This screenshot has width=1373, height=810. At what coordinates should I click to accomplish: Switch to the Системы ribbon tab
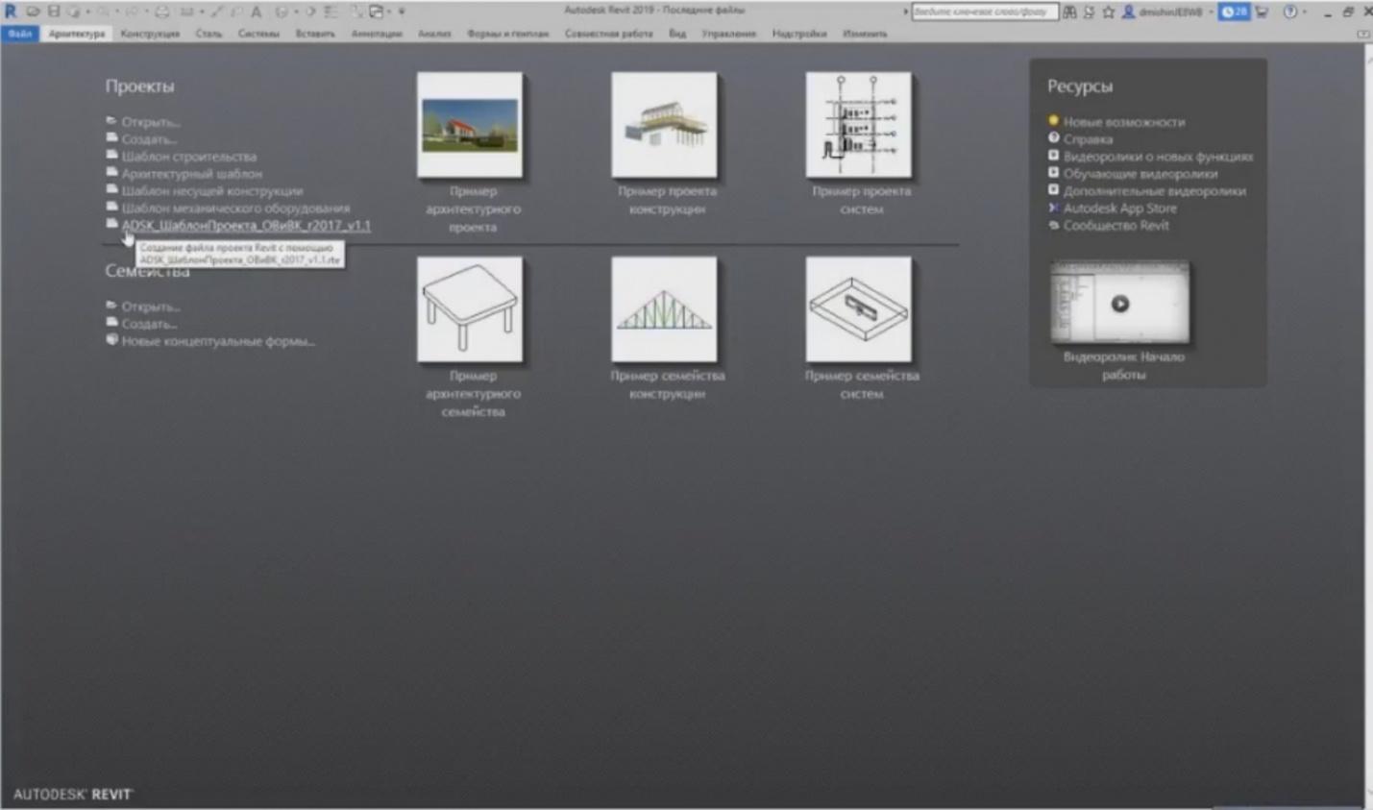tap(258, 34)
